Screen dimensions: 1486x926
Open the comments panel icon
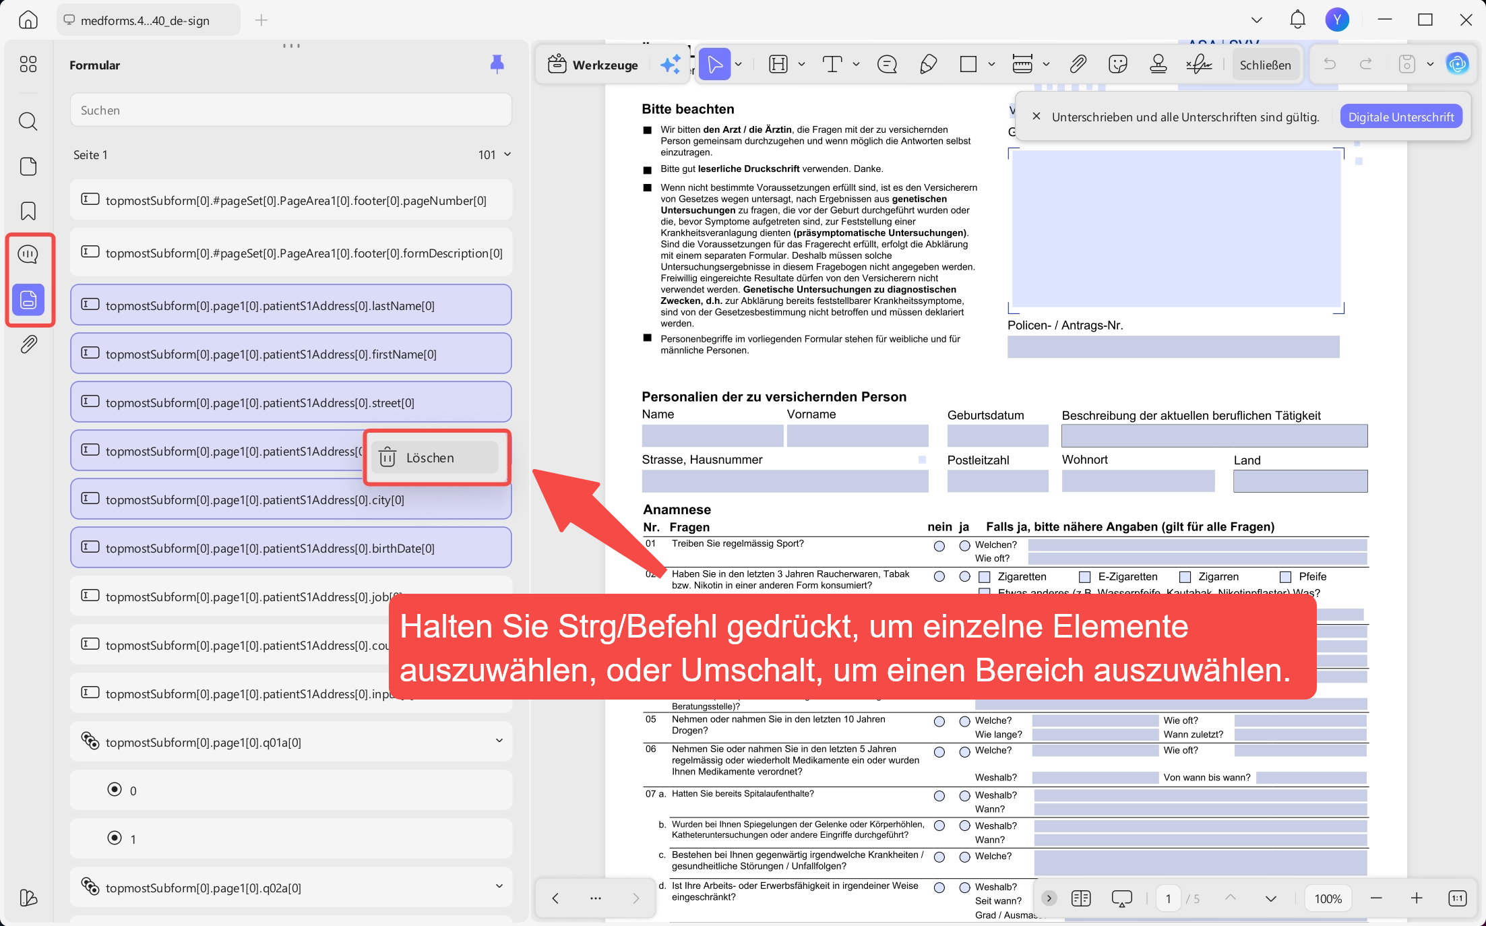point(28,254)
